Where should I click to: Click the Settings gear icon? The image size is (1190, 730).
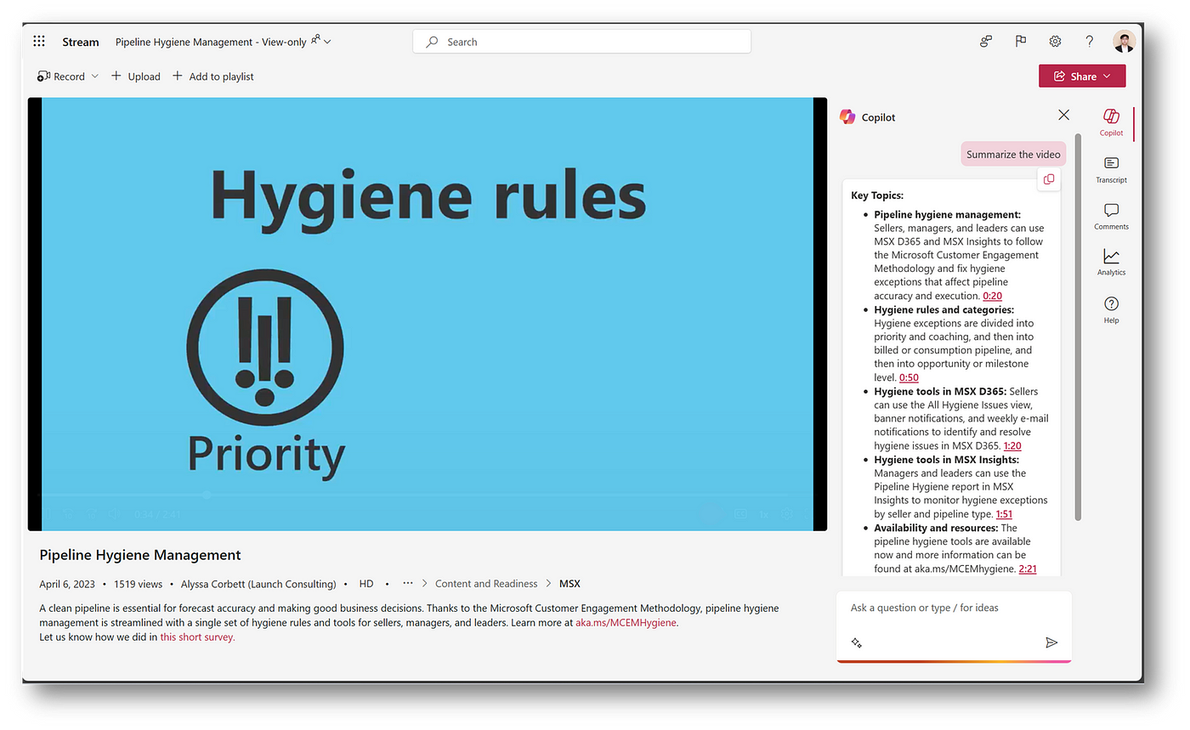1055,42
